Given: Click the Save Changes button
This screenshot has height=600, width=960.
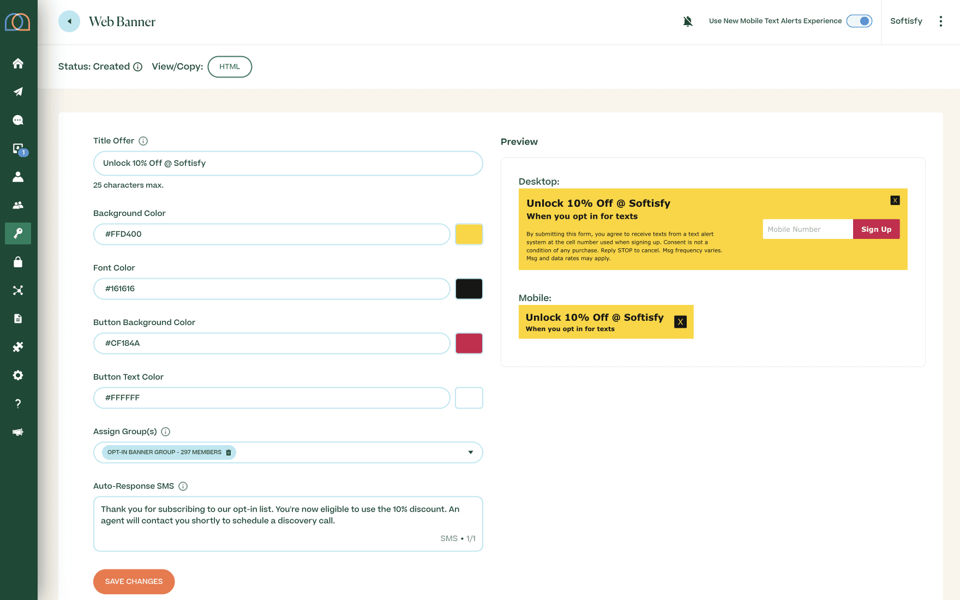Looking at the screenshot, I should [134, 581].
